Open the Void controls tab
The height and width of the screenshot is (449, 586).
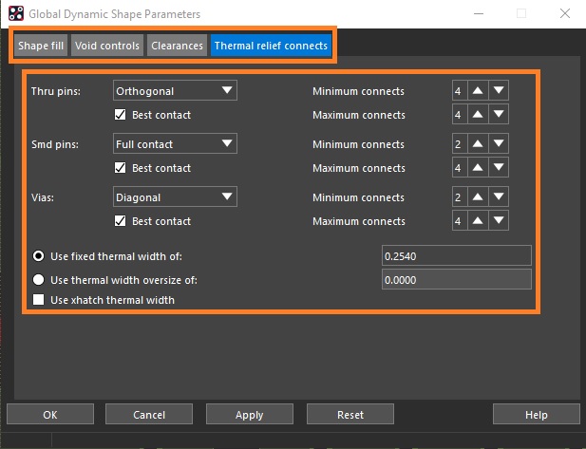107,46
